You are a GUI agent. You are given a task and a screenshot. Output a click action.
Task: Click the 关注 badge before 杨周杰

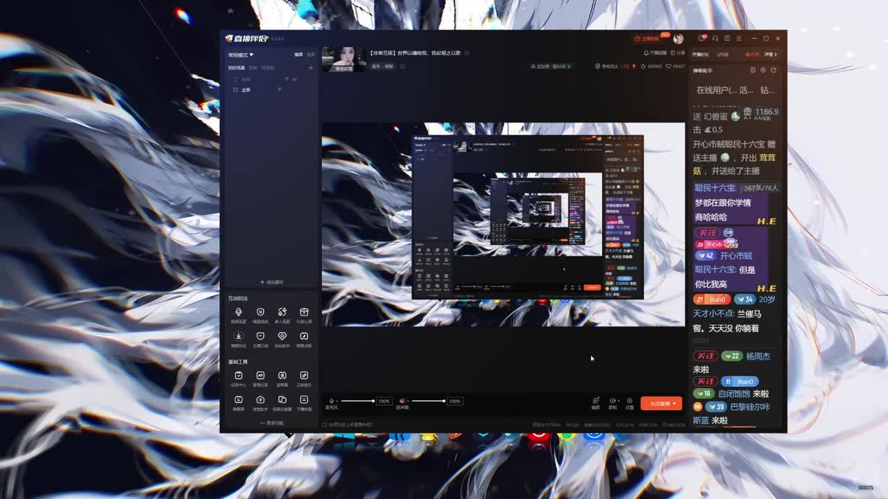point(706,356)
